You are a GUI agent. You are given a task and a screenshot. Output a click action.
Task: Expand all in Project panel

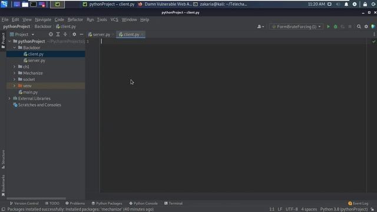click(x=58, y=34)
